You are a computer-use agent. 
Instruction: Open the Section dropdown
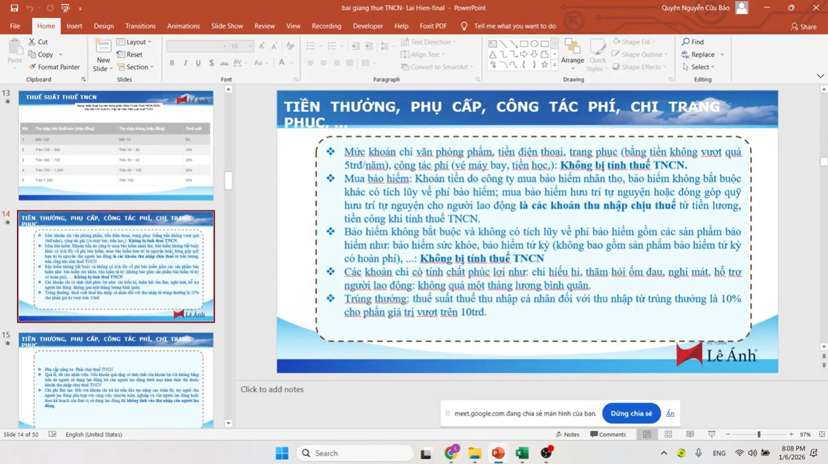click(137, 66)
